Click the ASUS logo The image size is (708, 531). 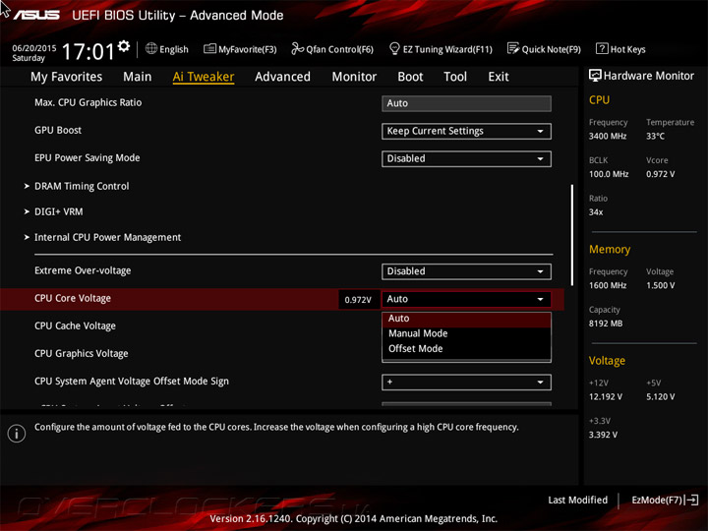pyautogui.click(x=36, y=16)
